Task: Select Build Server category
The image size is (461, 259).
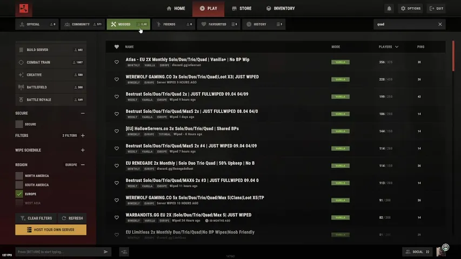Action: (x=51, y=50)
